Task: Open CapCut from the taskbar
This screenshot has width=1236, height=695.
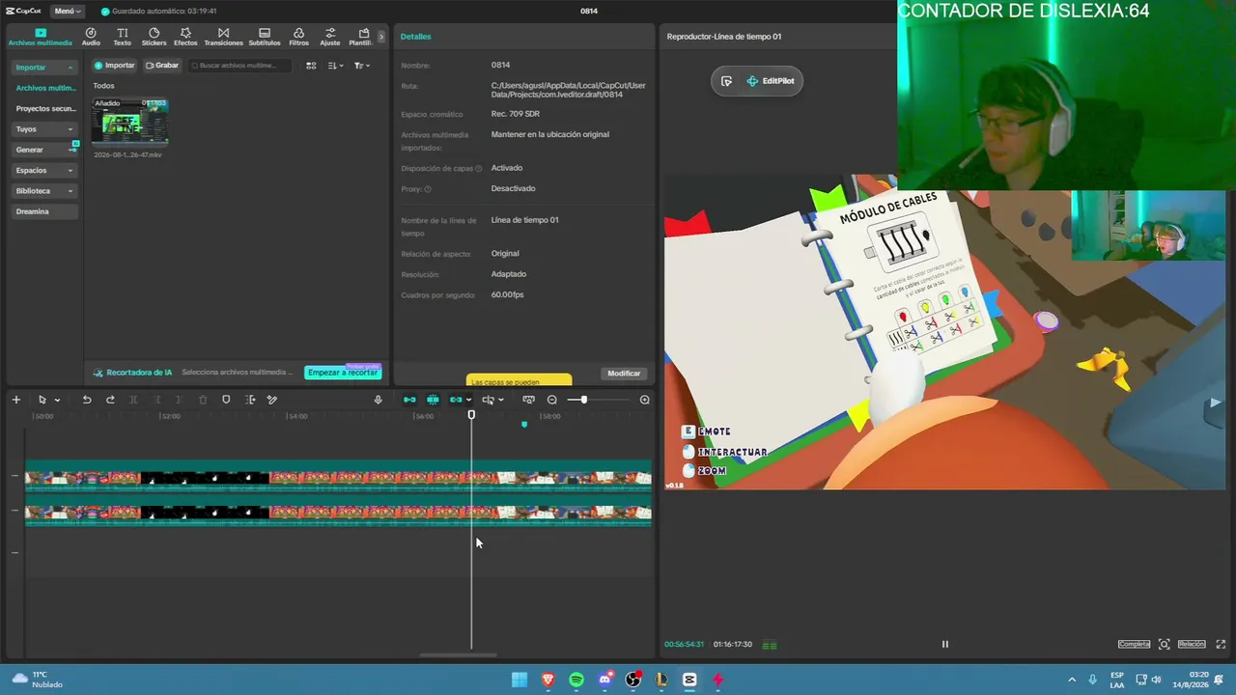Action: (689, 680)
